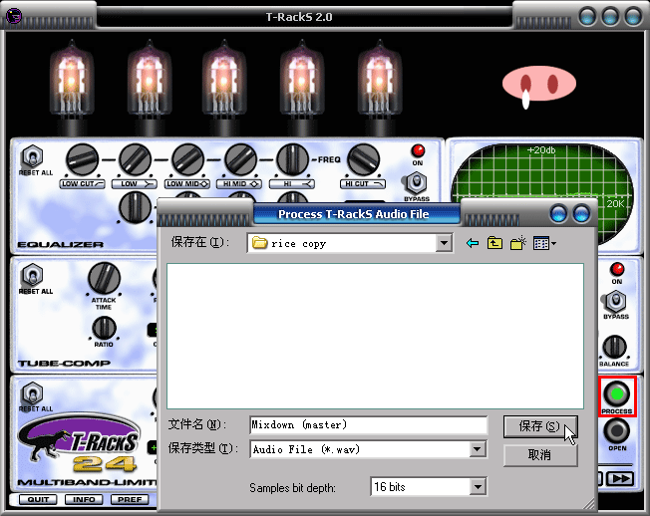Click the up one level folder icon
The width and height of the screenshot is (650, 516).
click(494, 243)
